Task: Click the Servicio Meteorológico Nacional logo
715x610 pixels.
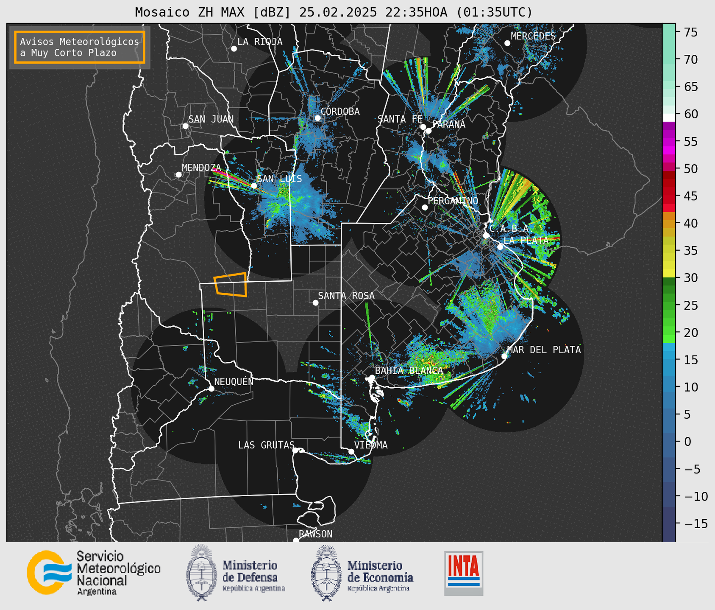Action: pyautogui.click(x=50, y=572)
